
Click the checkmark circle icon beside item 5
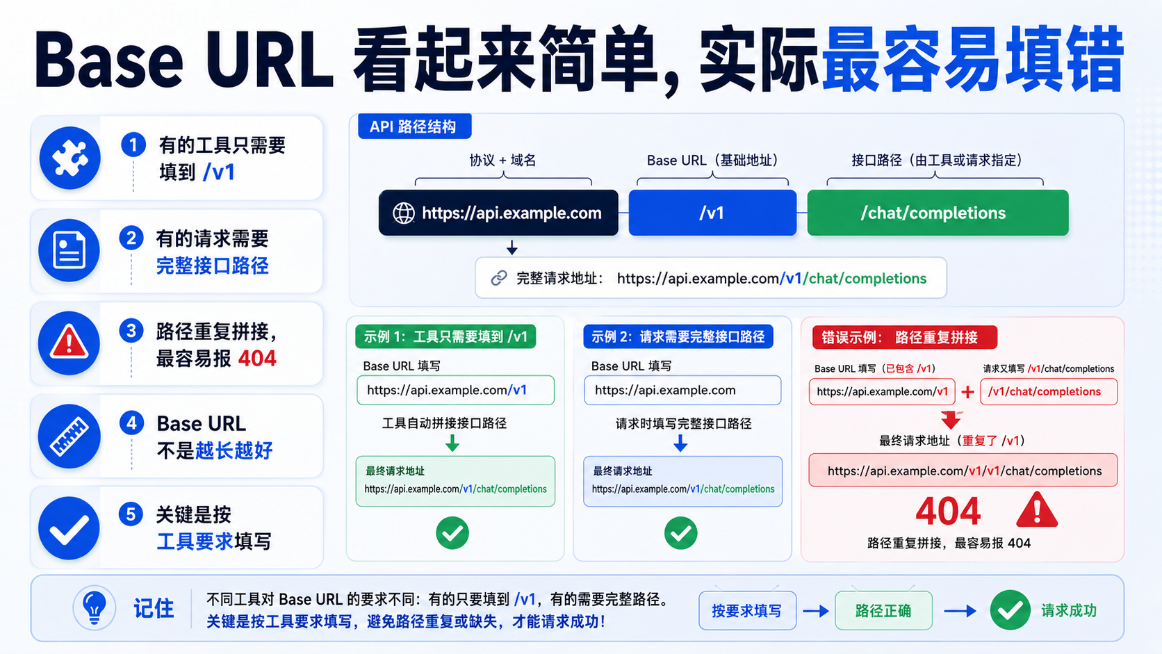(69, 528)
